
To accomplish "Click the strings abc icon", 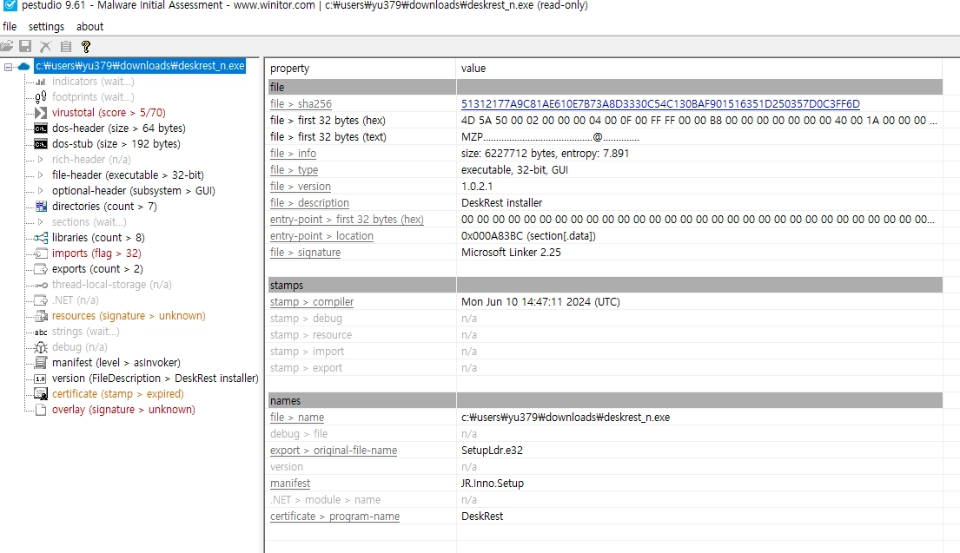I will [x=41, y=332].
